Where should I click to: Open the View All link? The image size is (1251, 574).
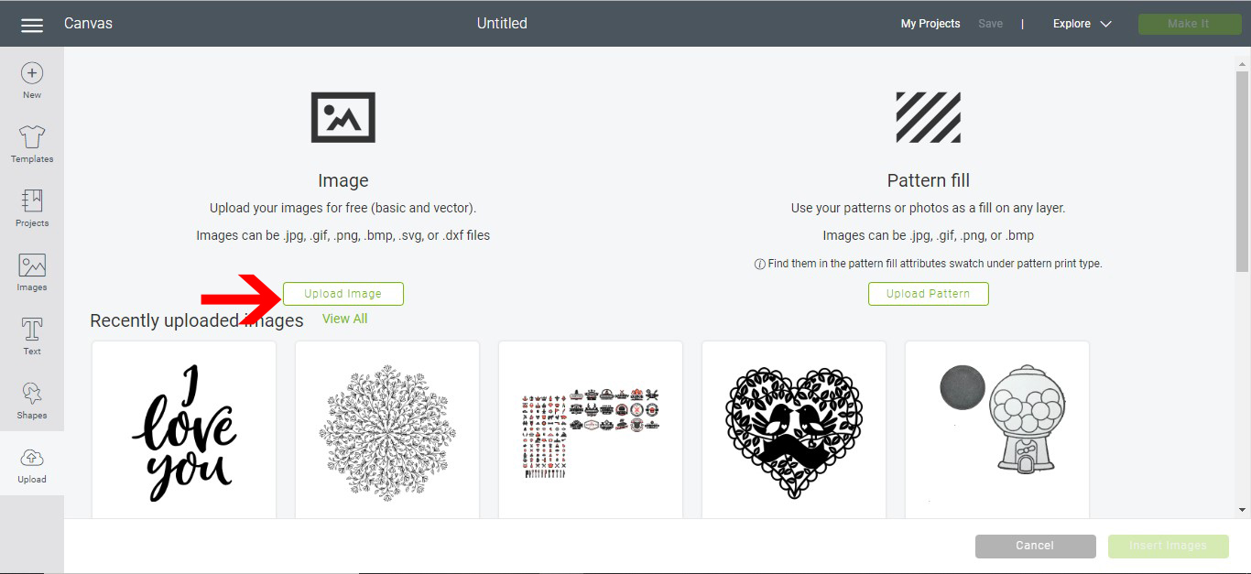(345, 319)
